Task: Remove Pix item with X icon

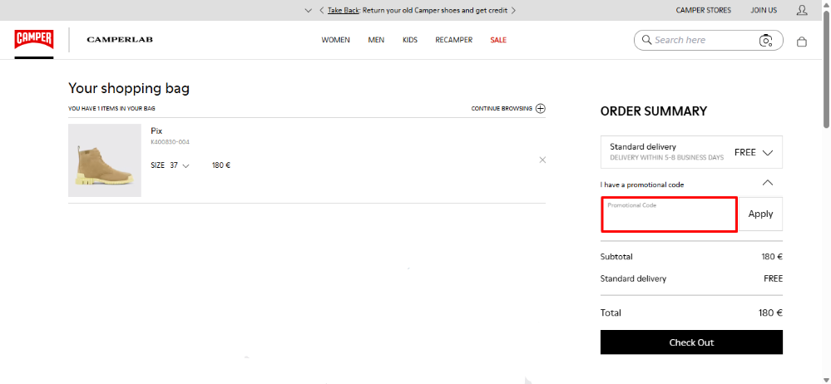Action: click(x=542, y=160)
